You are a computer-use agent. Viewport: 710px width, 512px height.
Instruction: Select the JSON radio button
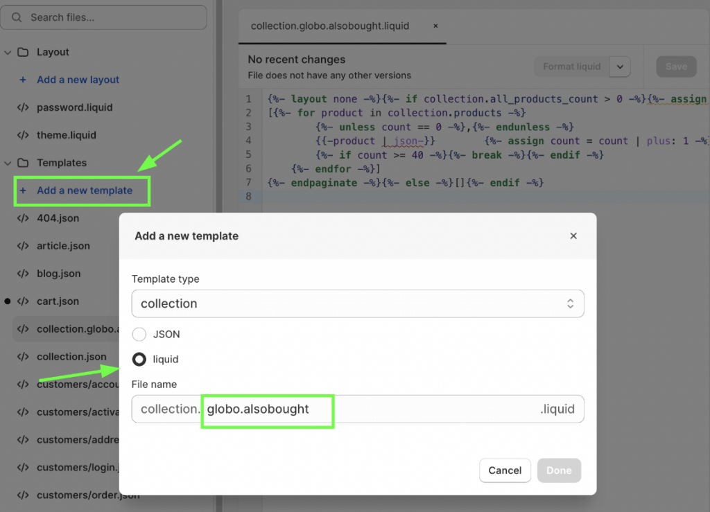138,334
